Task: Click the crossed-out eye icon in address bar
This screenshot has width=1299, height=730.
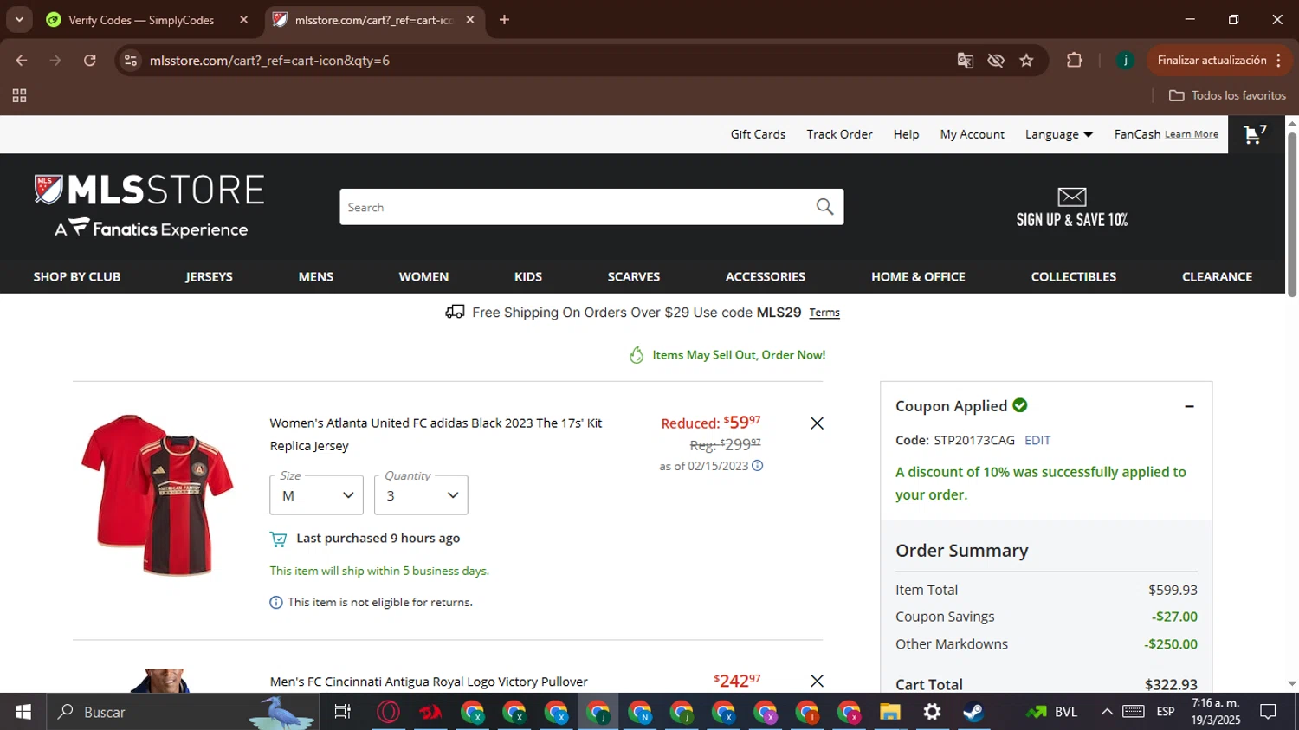Action: point(996,61)
